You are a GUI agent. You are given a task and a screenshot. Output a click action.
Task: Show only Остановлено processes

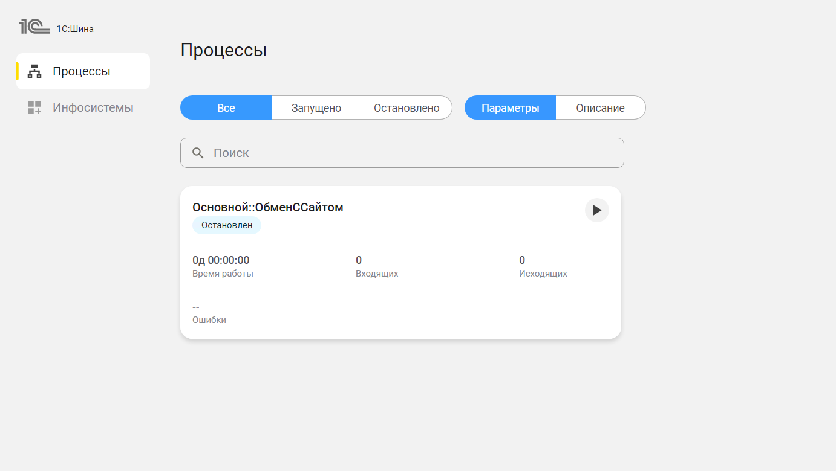407,108
